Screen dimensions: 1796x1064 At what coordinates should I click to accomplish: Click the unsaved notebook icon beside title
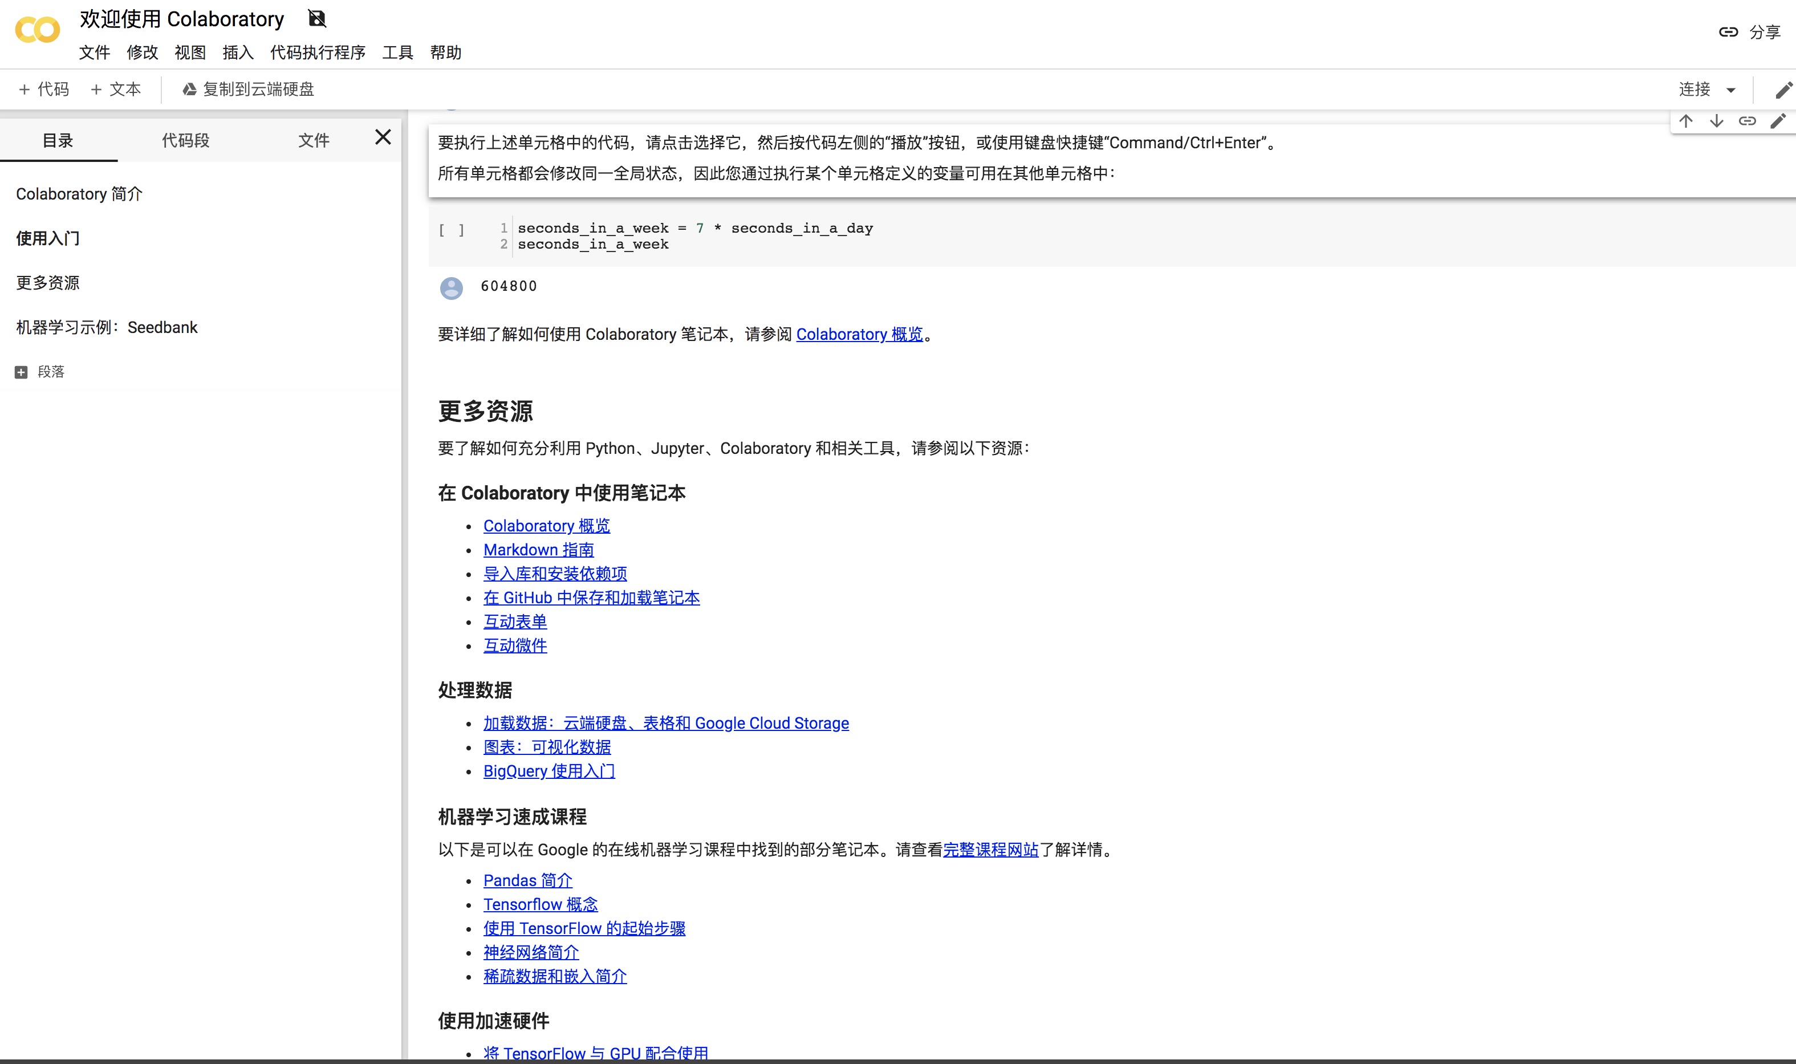pyautogui.click(x=317, y=19)
